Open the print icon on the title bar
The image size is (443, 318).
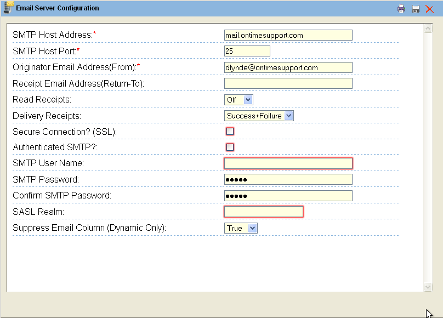point(401,8)
